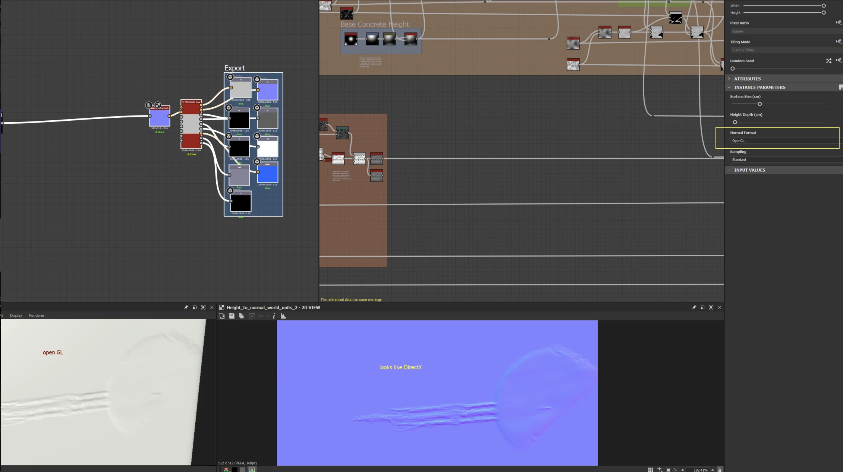843x472 pixels.
Task: Click the Surface Size slider handle
Action: [x=759, y=104]
